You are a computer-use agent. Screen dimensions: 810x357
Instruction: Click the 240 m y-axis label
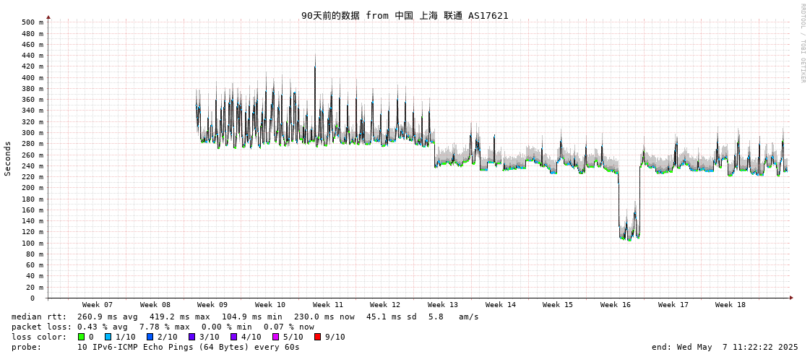(x=33, y=165)
